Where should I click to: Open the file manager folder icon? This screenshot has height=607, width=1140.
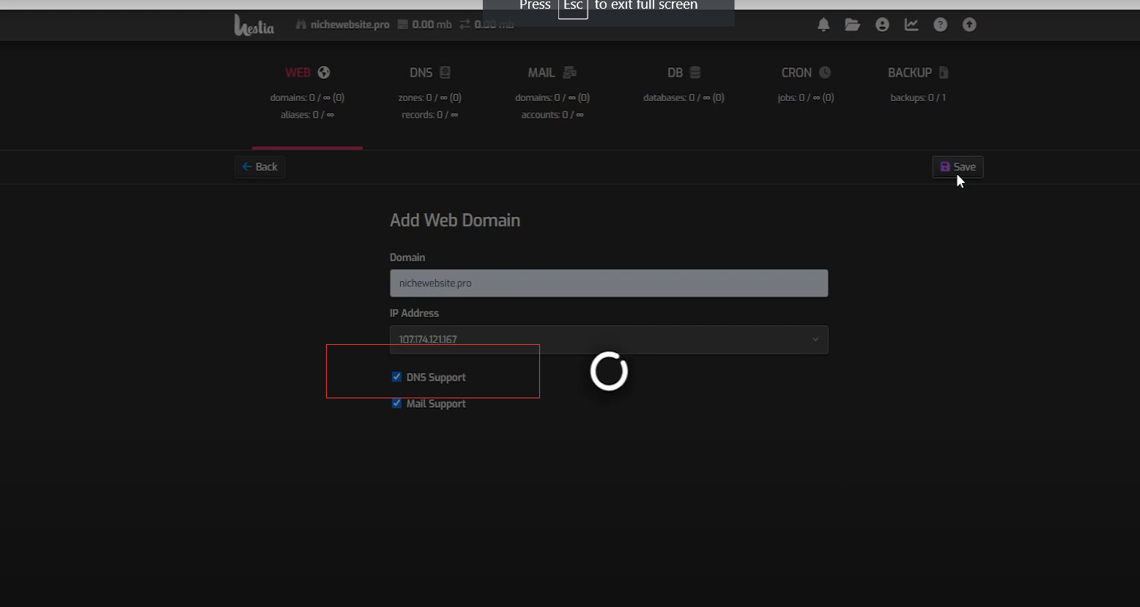point(852,25)
